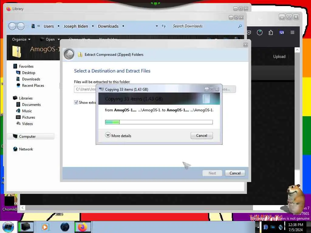
Task: Show hidden system tray icons arrow
Action: [258, 227]
